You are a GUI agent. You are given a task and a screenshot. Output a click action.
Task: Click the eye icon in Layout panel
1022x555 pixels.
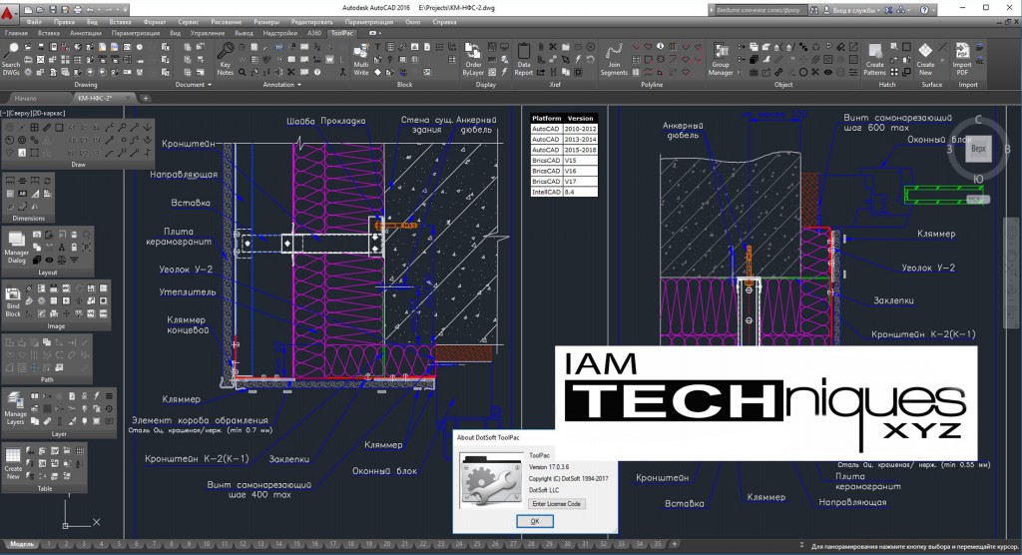[x=49, y=260]
